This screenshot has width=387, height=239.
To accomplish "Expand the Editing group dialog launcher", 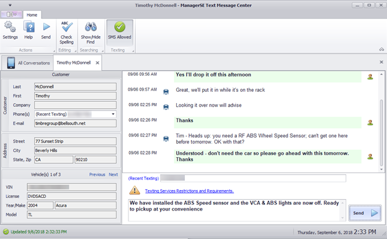I will coord(76,51).
